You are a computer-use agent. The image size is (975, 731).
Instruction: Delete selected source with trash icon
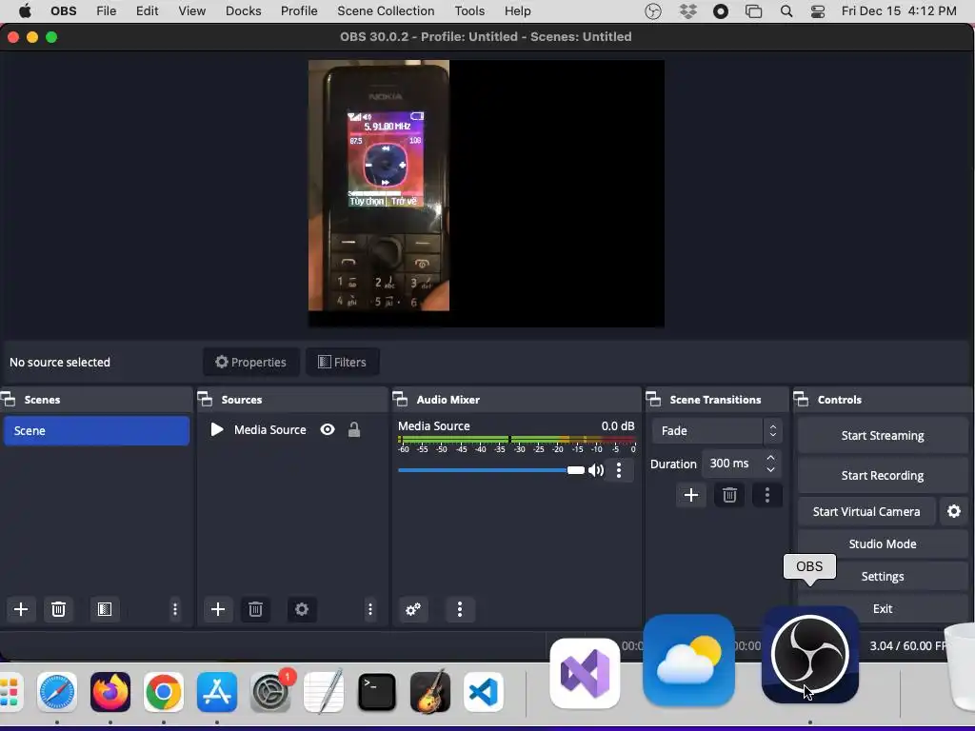coord(255,609)
